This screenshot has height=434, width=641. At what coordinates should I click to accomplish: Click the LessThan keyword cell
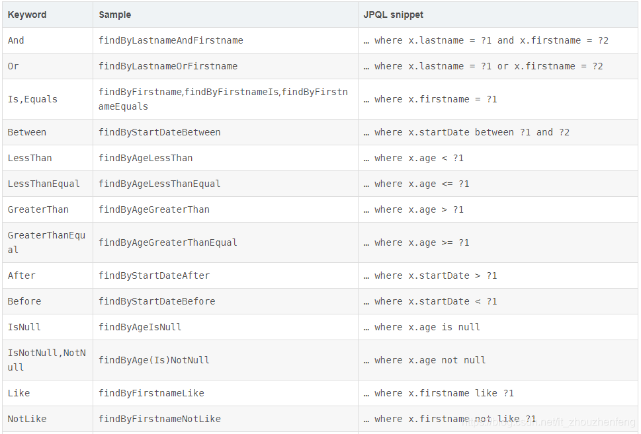point(30,157)
